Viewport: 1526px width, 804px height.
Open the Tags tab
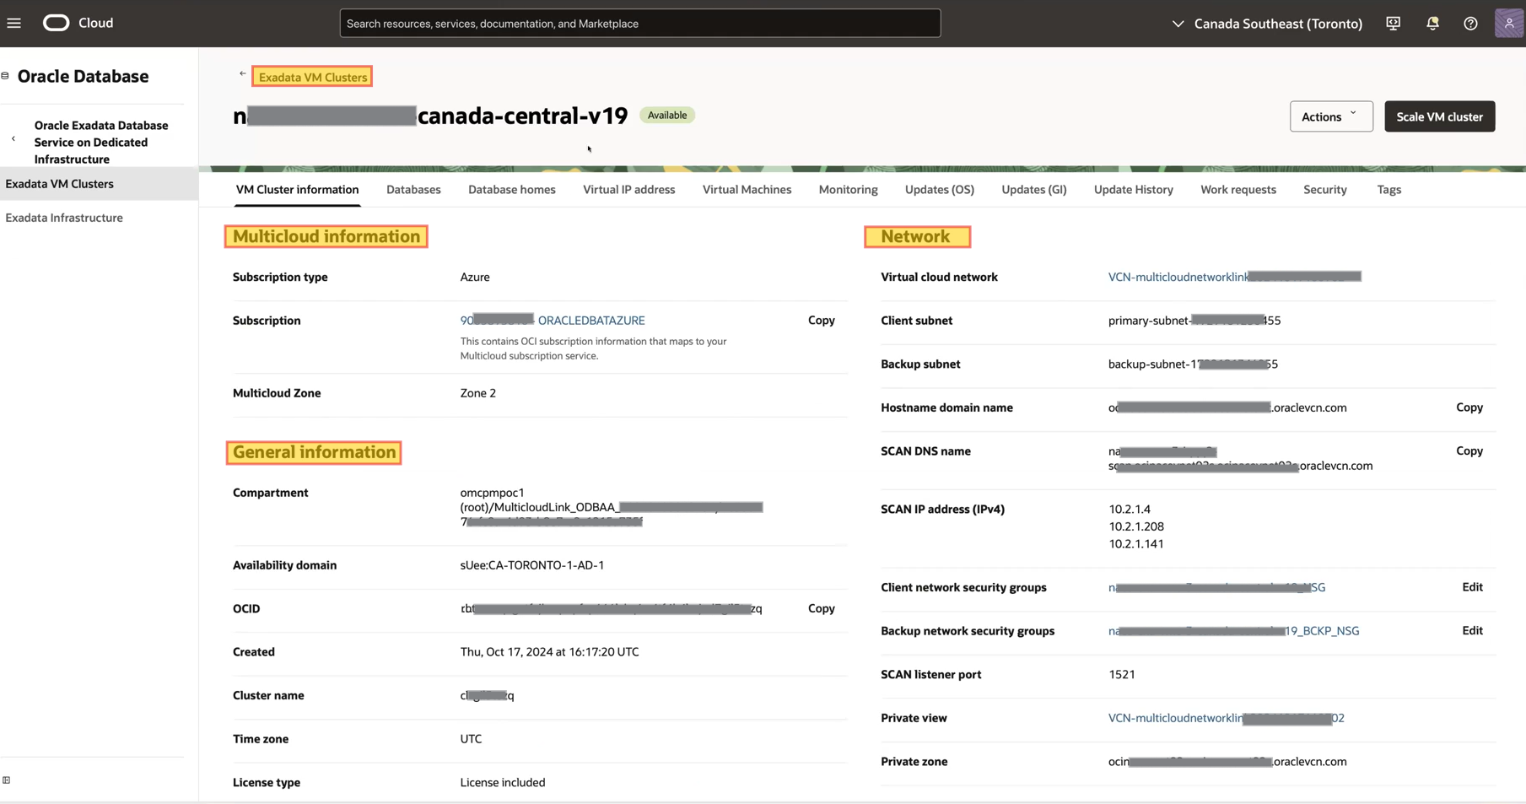pos(1389,190)
